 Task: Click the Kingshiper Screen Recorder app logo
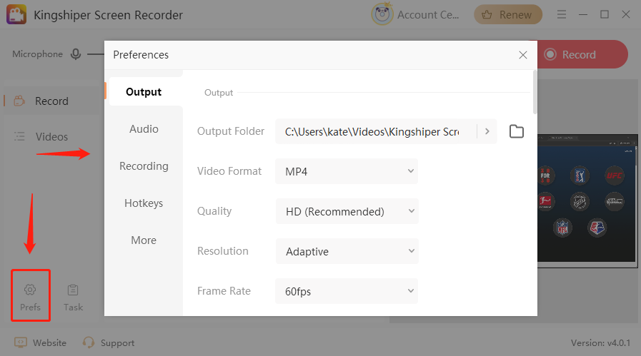16,15
